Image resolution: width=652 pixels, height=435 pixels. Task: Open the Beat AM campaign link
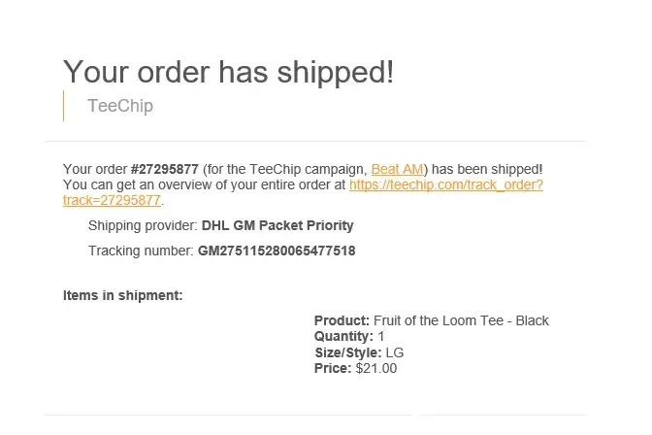(399, 169)
